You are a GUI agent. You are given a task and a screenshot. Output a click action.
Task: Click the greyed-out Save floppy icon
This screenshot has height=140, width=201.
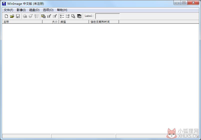click(x=18, y=16)
